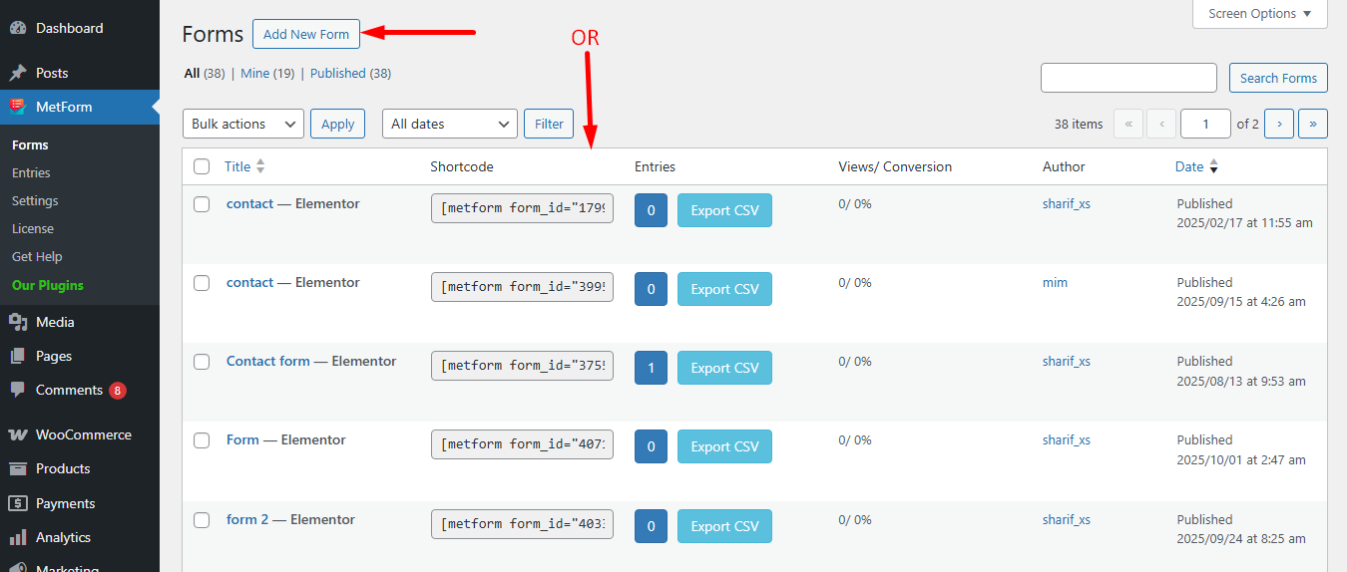The image size is (1347, 572).
Task: Expand the Screen Options panel
Action: pyautogui.click(x=1259, y=14)
